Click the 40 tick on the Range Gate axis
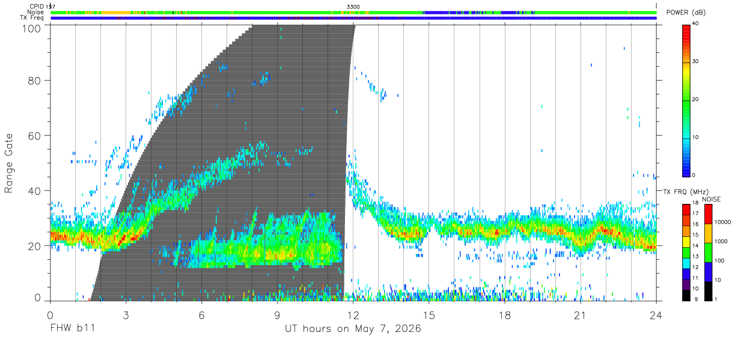 pos(35,191)
